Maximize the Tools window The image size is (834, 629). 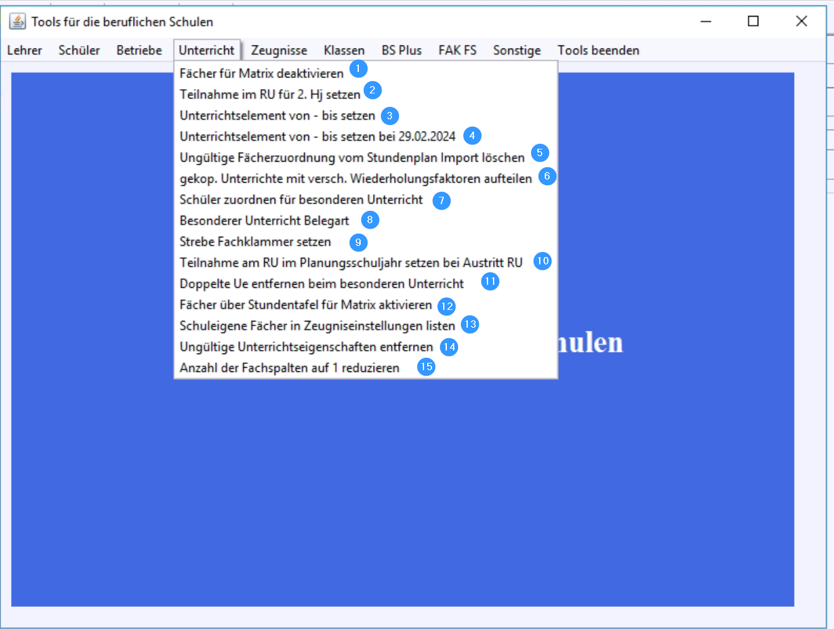[753, 22]
